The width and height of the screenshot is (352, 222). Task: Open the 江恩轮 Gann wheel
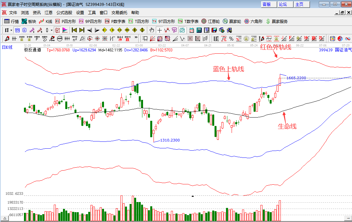click(211, 21)
